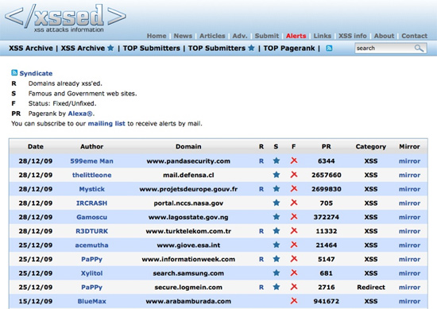Click red X in mail.defensa.cl row
This screenshot has height=309, width=437.
(294, 175)
